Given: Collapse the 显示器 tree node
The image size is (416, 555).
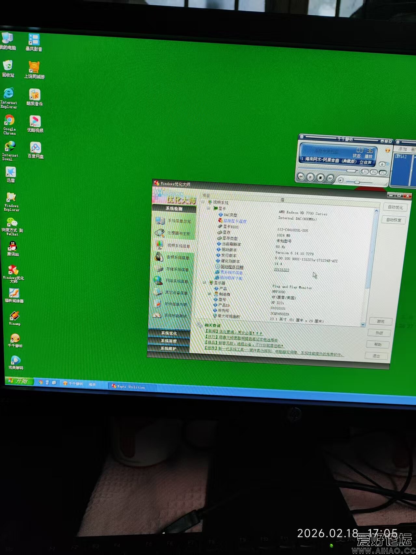Looking at the screenshot, I should point(205,283).
